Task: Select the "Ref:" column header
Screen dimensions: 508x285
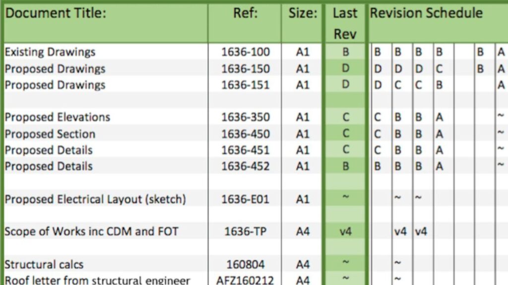Action: point(245,13)
